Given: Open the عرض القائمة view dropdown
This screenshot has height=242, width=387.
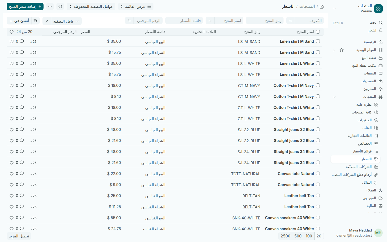Looking at the screenshot, I should coord(135,6).
